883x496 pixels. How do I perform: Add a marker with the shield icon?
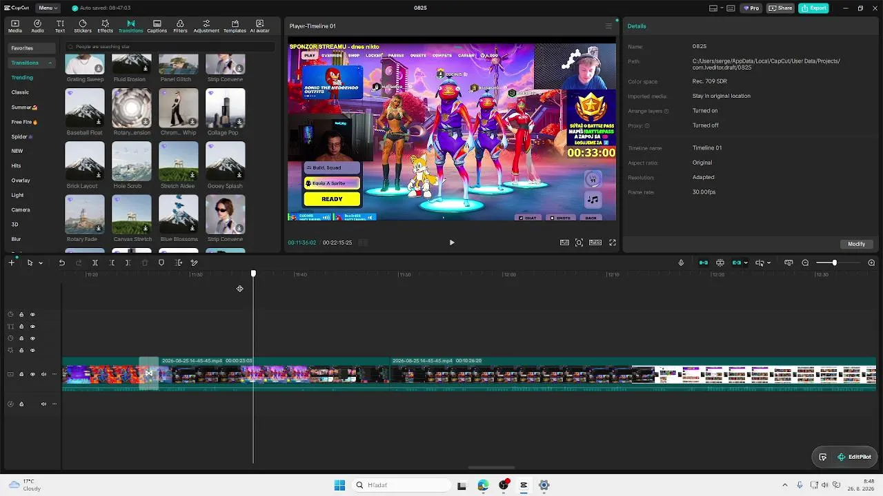coord(161,262)
